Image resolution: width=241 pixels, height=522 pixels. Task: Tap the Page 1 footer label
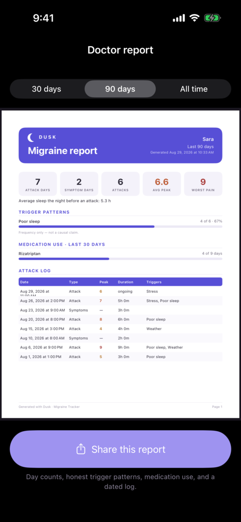217,407
